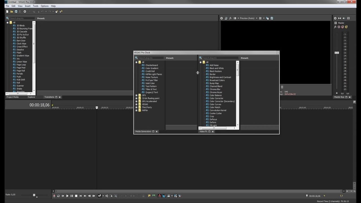
Task: Toggle loop playback in transport bar
Action: [58, 196]
